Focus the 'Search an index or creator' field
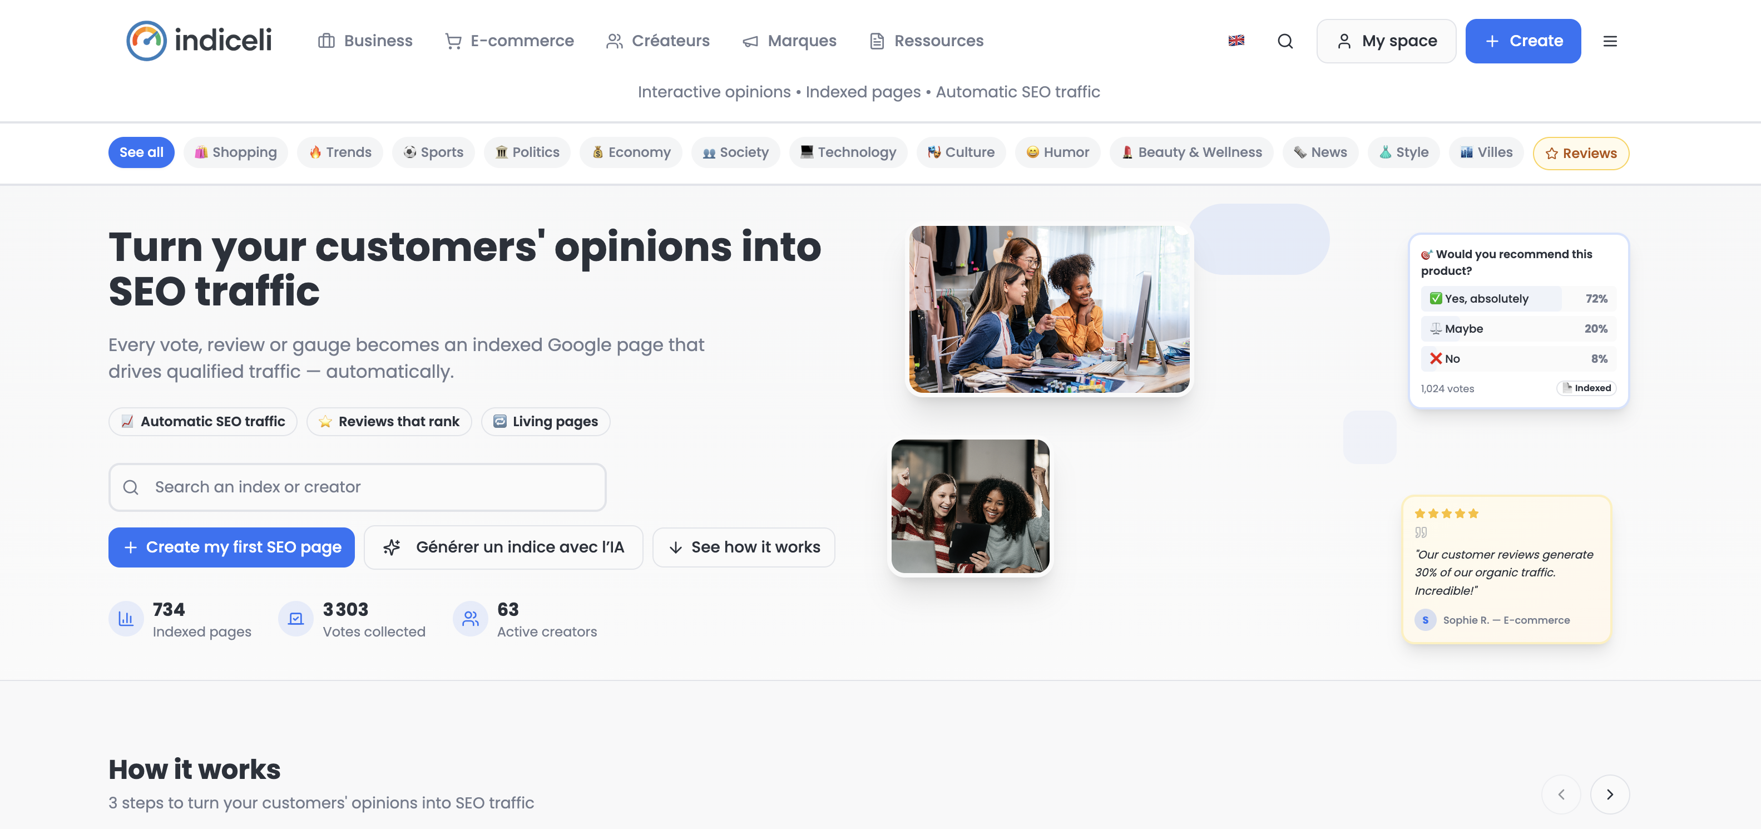Screen dimensions: 1761x829 (x=357, y=487)
